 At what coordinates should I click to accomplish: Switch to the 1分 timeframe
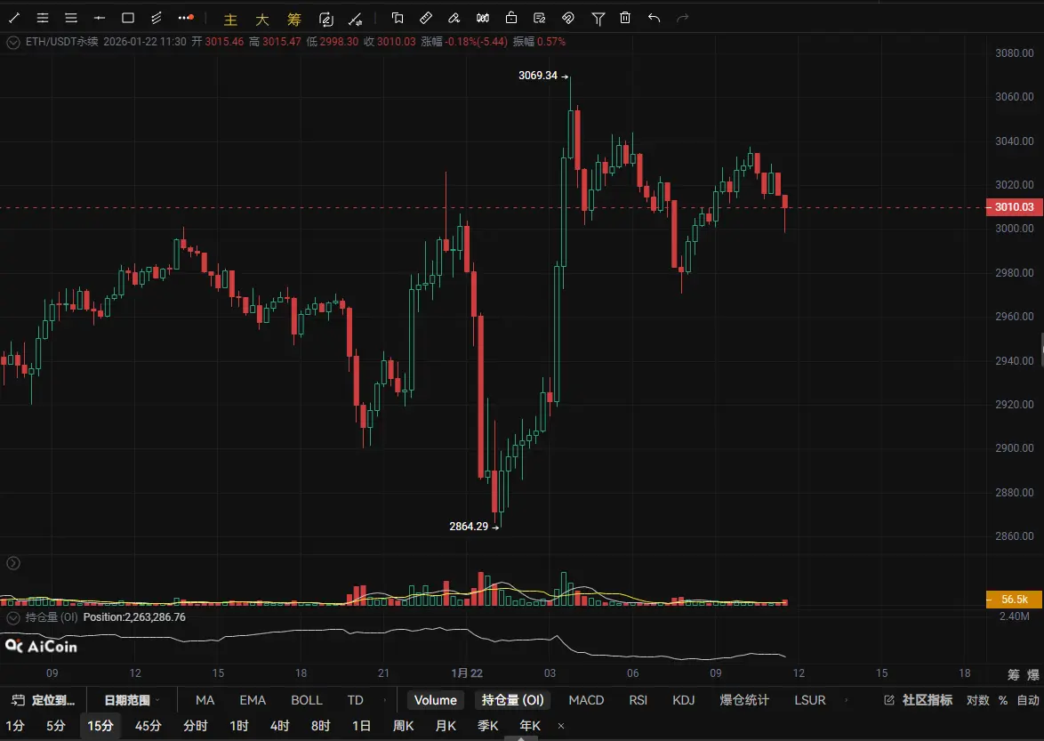15,726
